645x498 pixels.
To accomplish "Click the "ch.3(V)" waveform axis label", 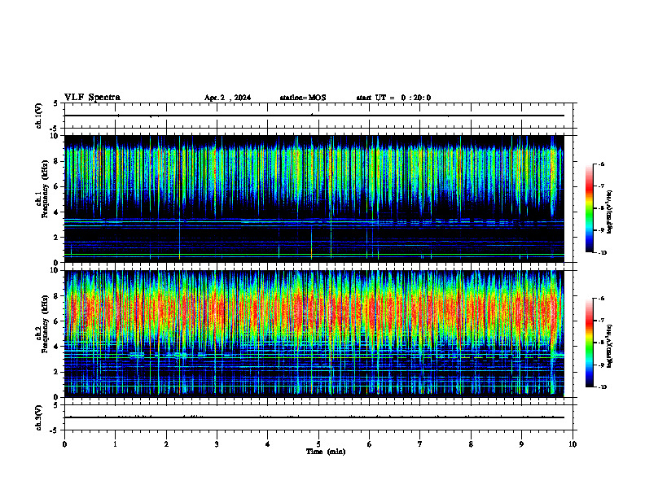I will coord(39,417).
